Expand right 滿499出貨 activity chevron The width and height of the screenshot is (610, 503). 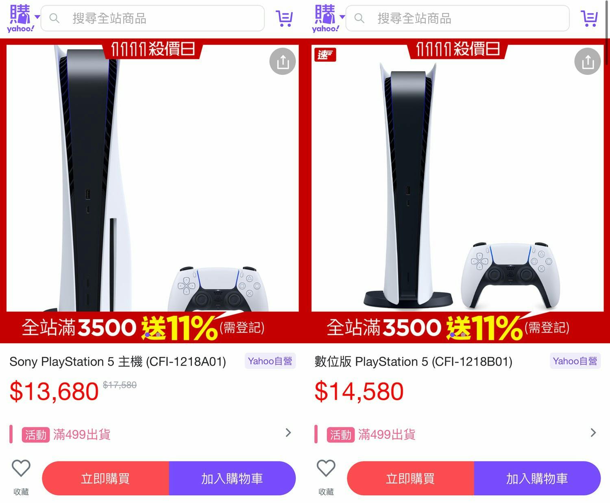tap(593, 433)
